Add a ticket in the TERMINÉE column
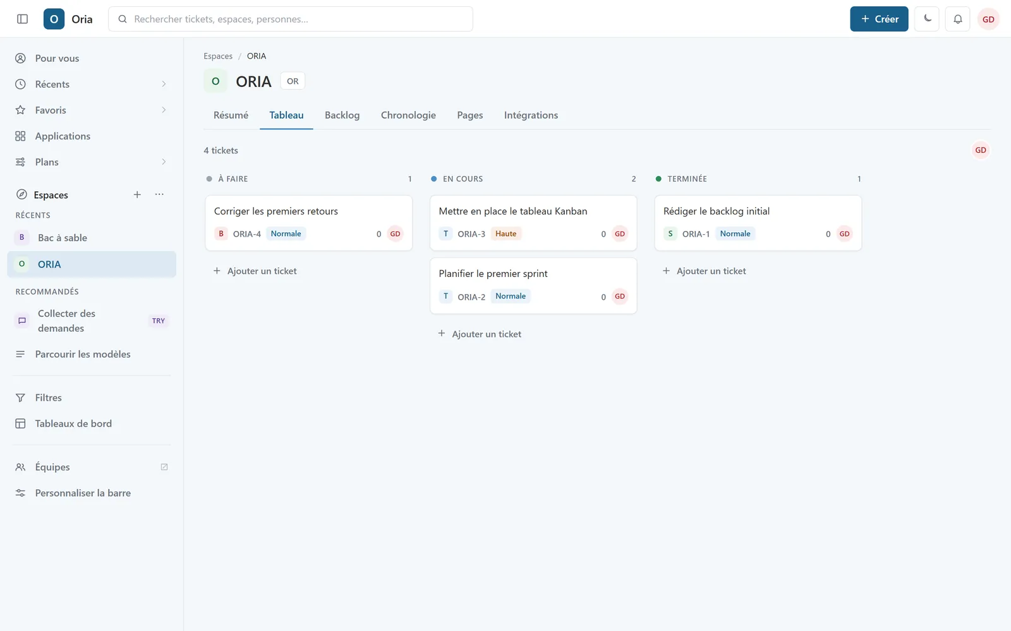Viewport: 1011px width, 631px height. point(704,271)
